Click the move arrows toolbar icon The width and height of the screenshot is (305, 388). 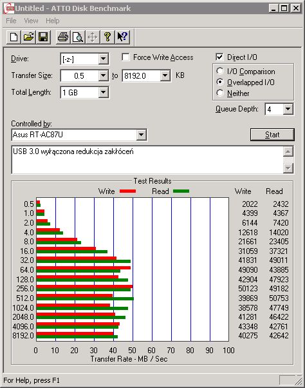pyautogui.click(x=93, y=37)
